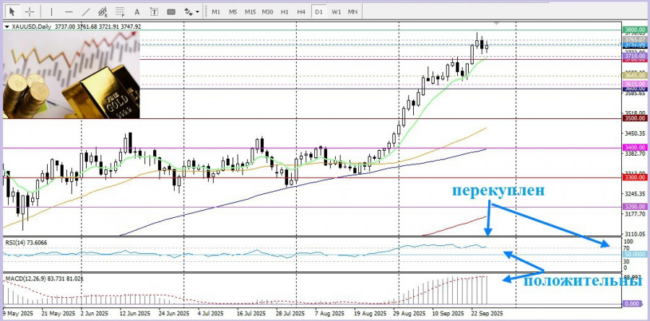Switch to the MN monthly timeframe
The width and height of the screenshot is (650, 321).
[x=352, y=12]
